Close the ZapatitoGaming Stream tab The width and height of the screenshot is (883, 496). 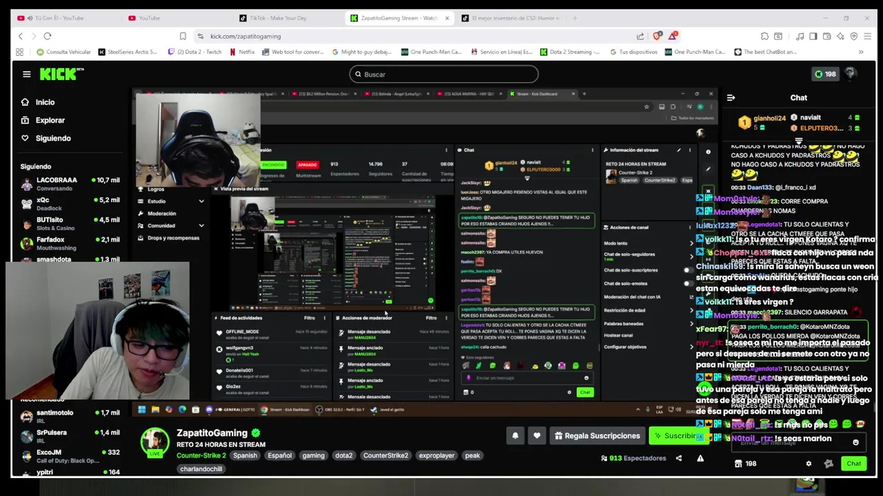click(447, 18)
